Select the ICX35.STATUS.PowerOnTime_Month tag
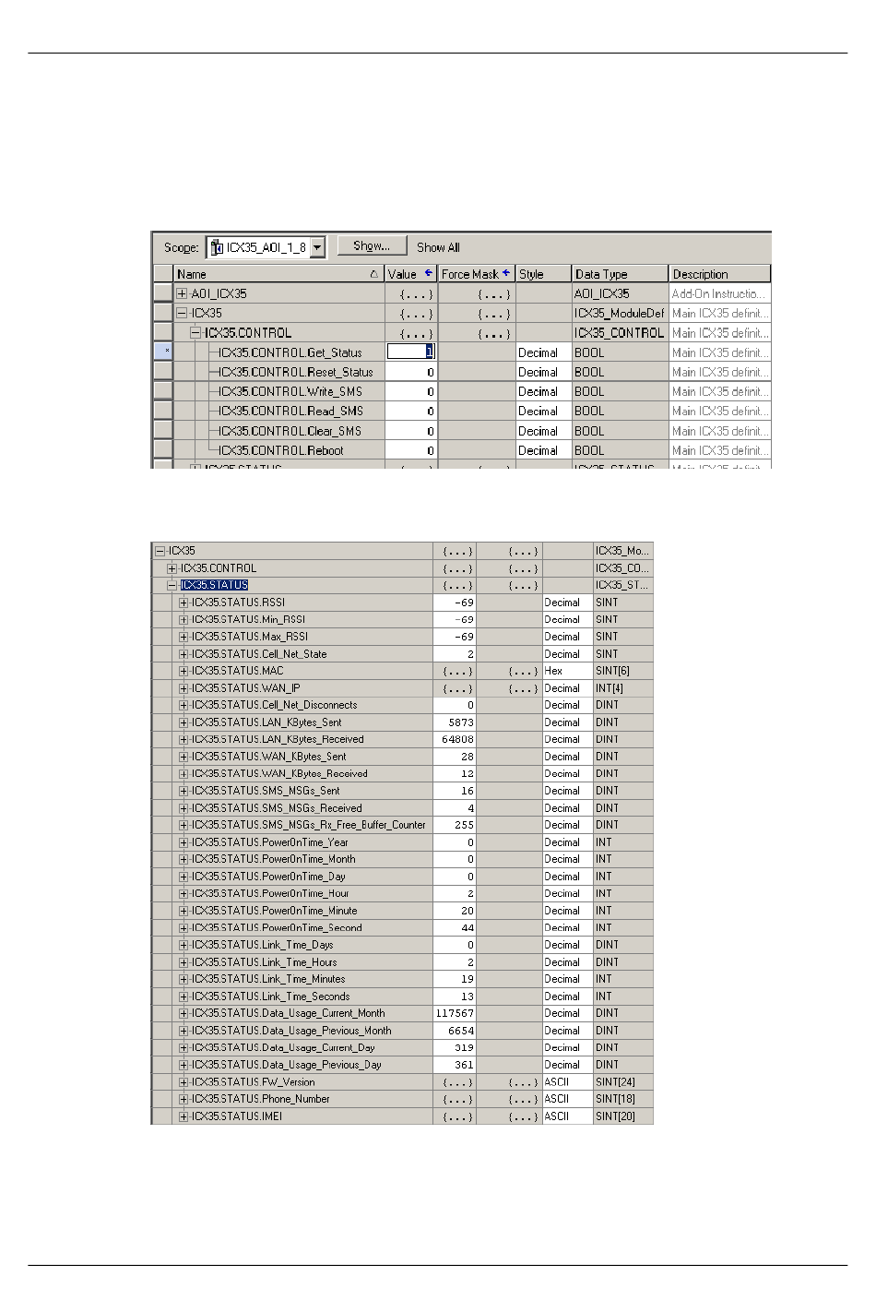 (x=273, y=859)
